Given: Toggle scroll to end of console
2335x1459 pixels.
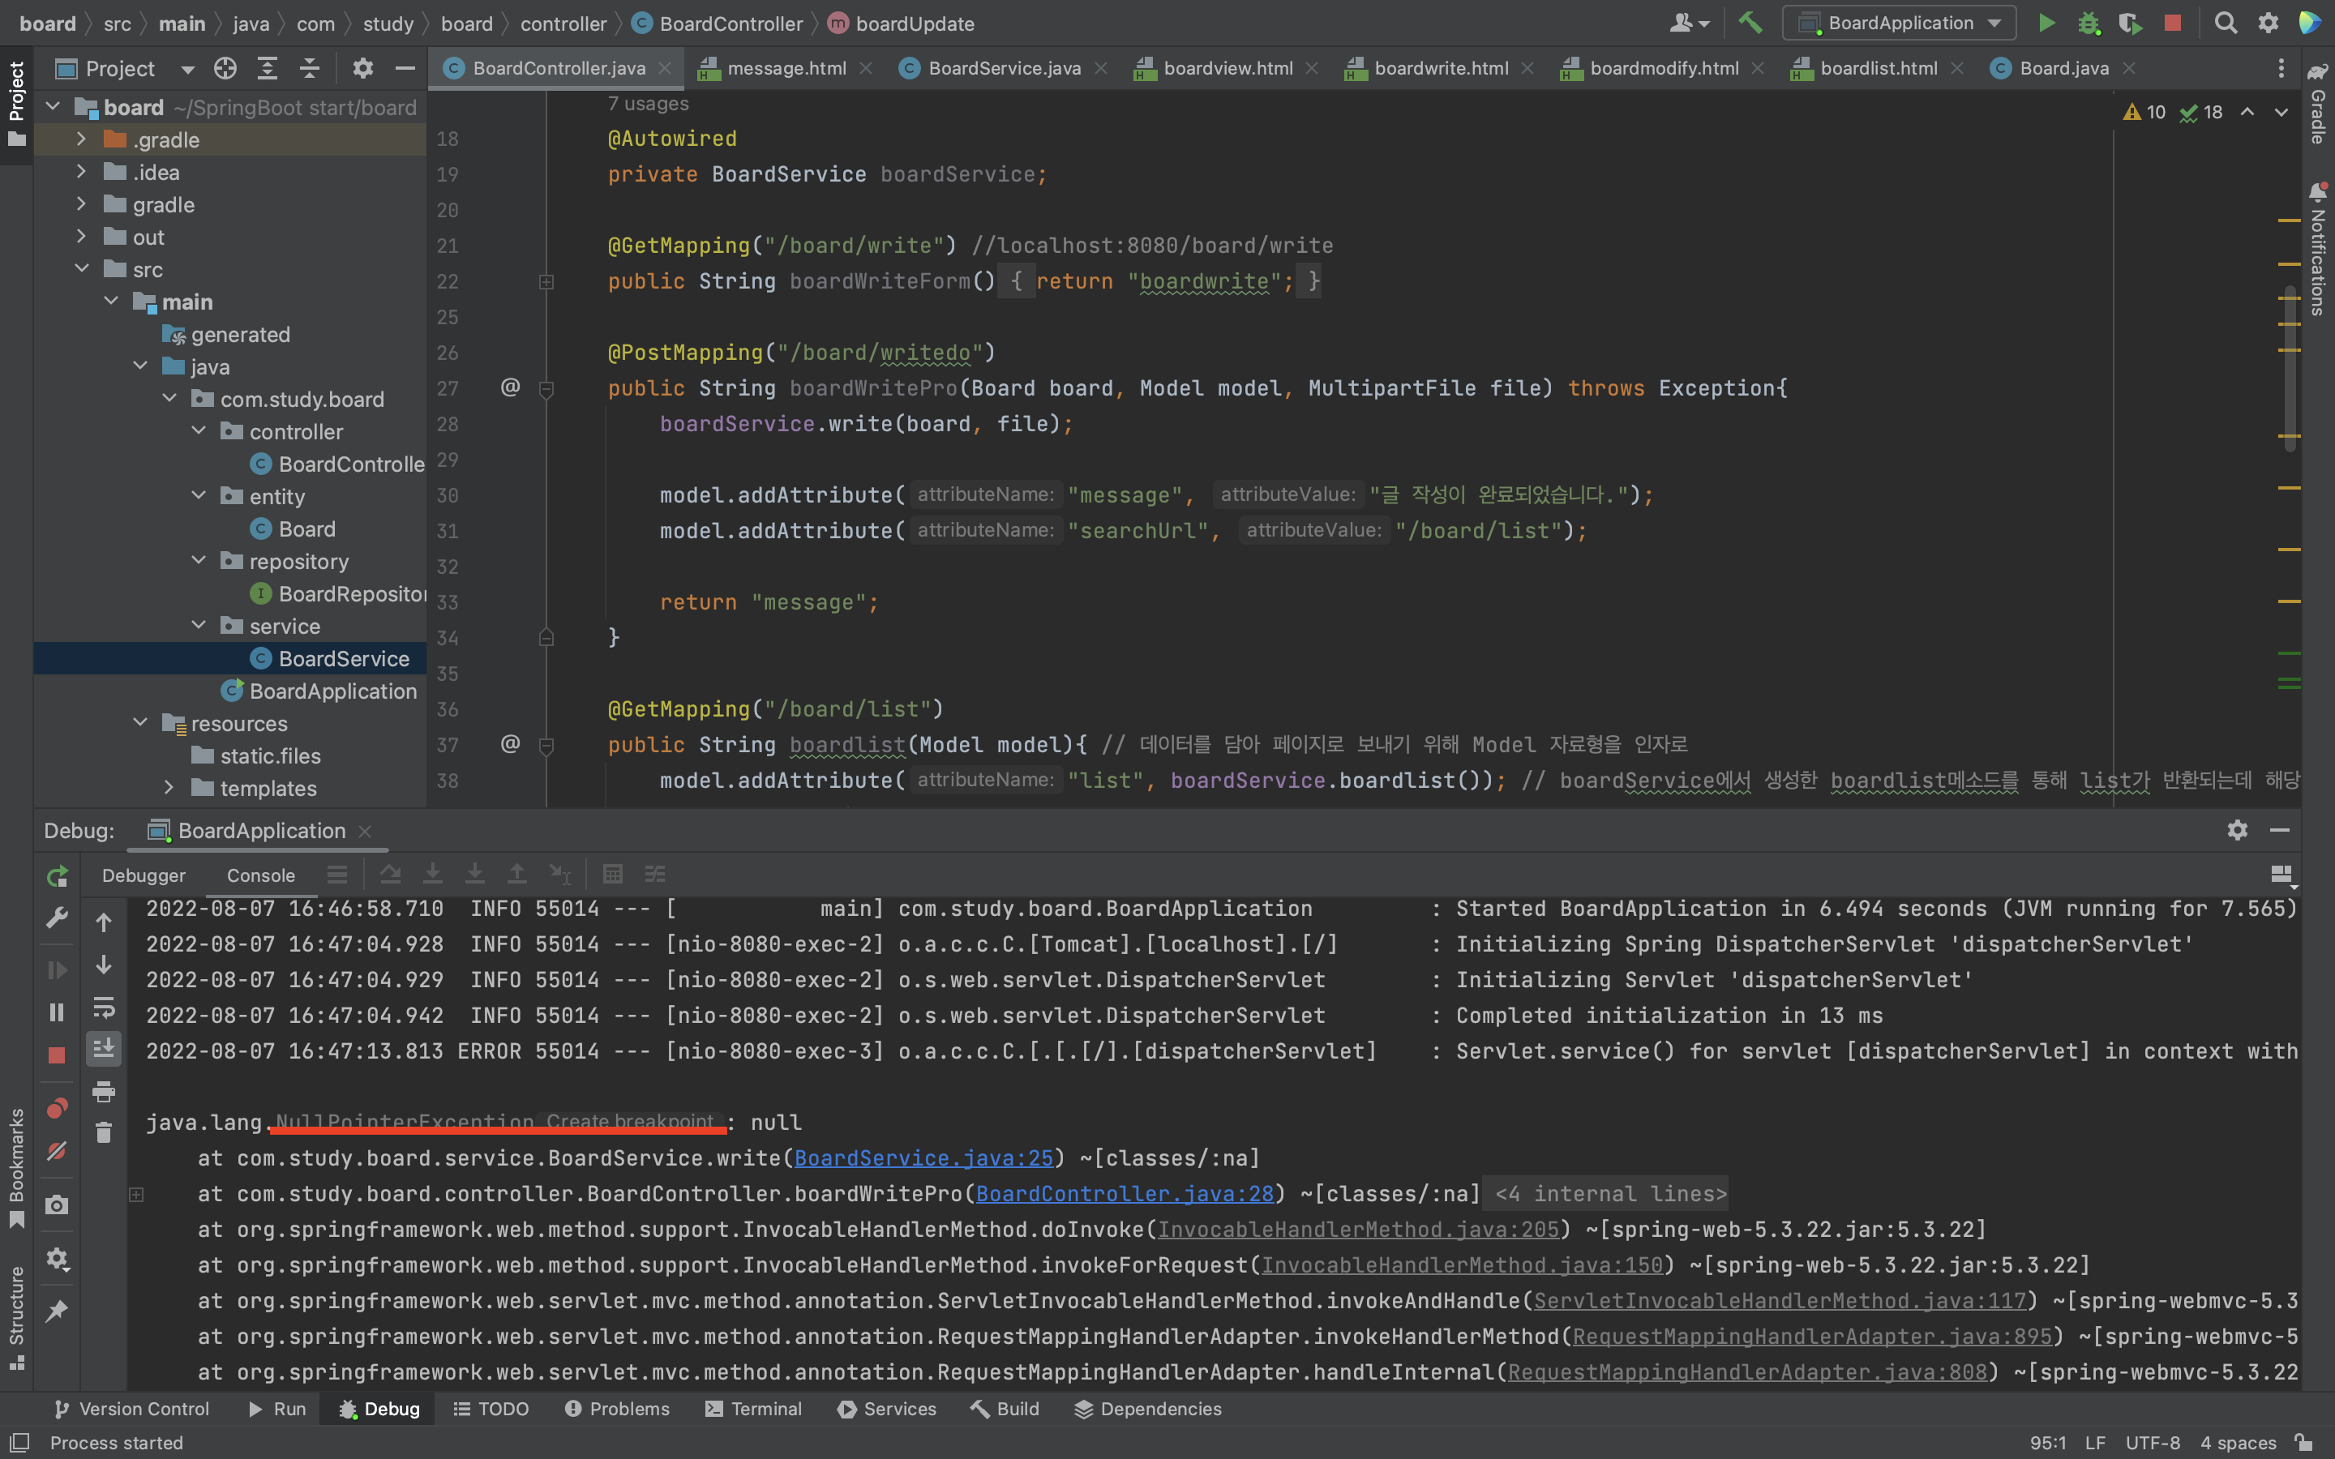Looking at the screenshot, I should (x=103, y=1048).
